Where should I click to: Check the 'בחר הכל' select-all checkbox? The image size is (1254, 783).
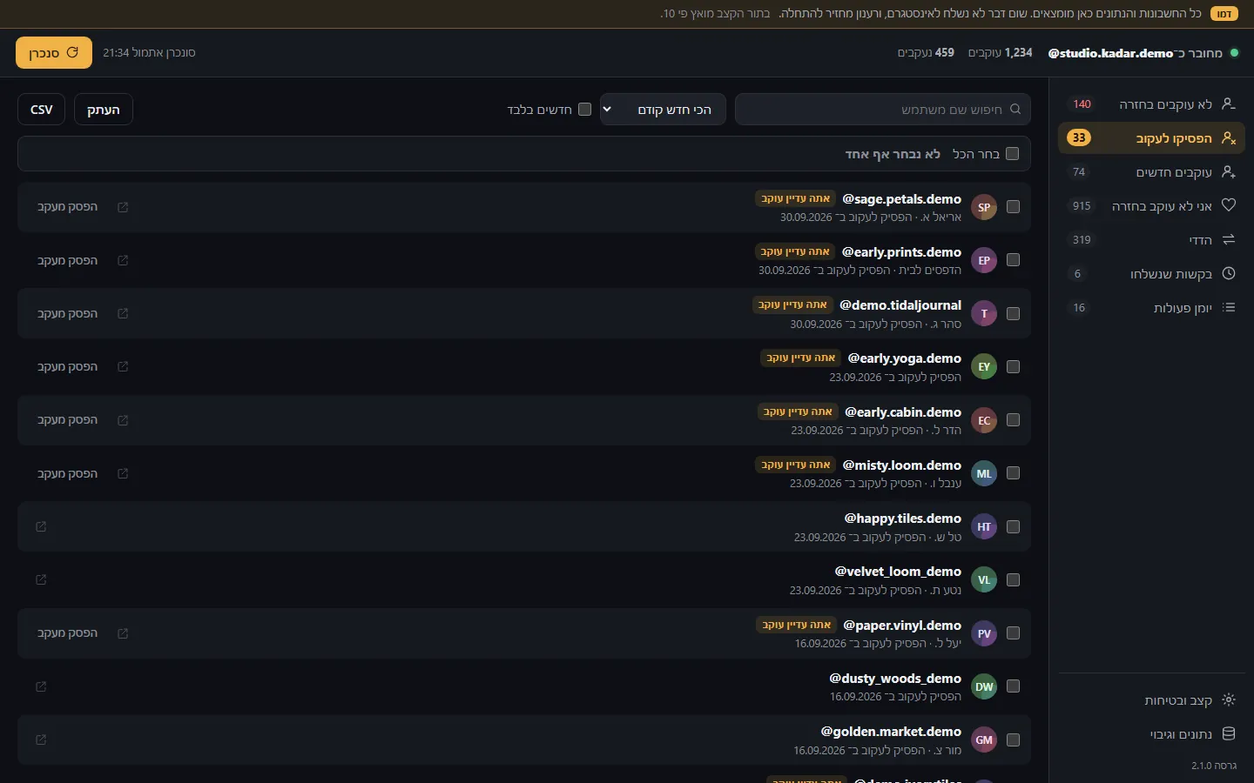[1012, 154]
